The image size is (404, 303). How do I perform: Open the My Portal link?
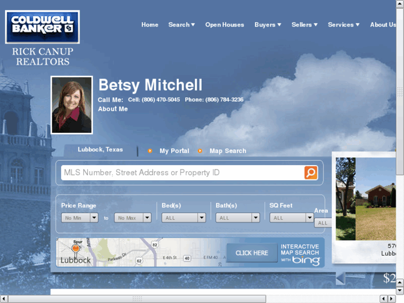point(174,151)
